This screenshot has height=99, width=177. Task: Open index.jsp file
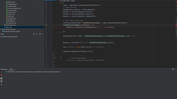tap(11, 17)
